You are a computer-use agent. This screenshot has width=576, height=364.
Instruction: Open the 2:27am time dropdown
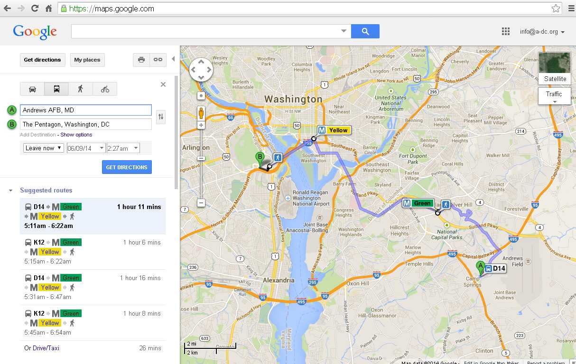point(123,148)
